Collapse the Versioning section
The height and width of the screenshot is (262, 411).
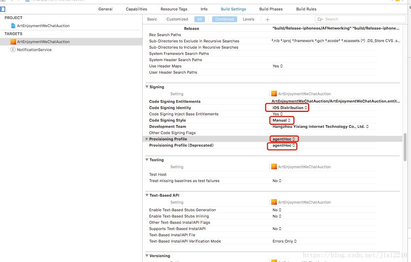click(x=147, y=255)
